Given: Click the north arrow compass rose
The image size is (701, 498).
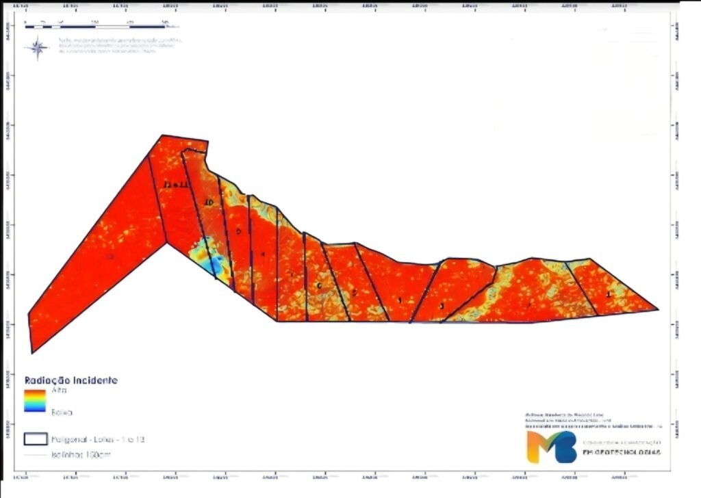Looking at the screenshot, I should point(38,47).
